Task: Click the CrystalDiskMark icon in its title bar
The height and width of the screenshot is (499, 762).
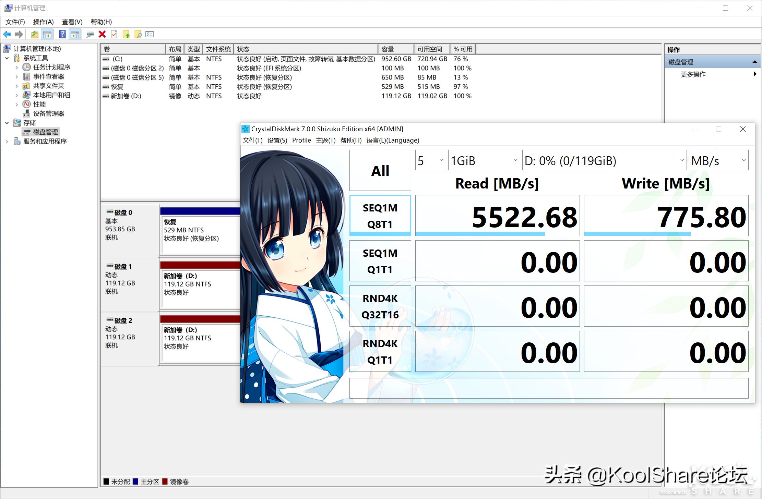Action: click(246, 129)
